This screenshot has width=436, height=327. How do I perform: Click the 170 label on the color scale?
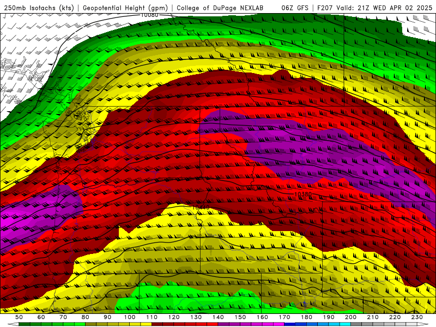[284, 317]
